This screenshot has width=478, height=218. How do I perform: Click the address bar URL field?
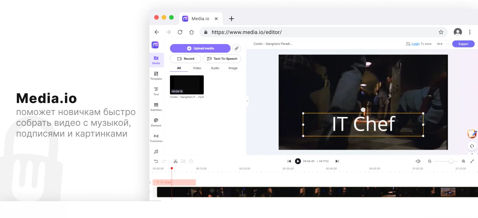click(x=324, y=32)
